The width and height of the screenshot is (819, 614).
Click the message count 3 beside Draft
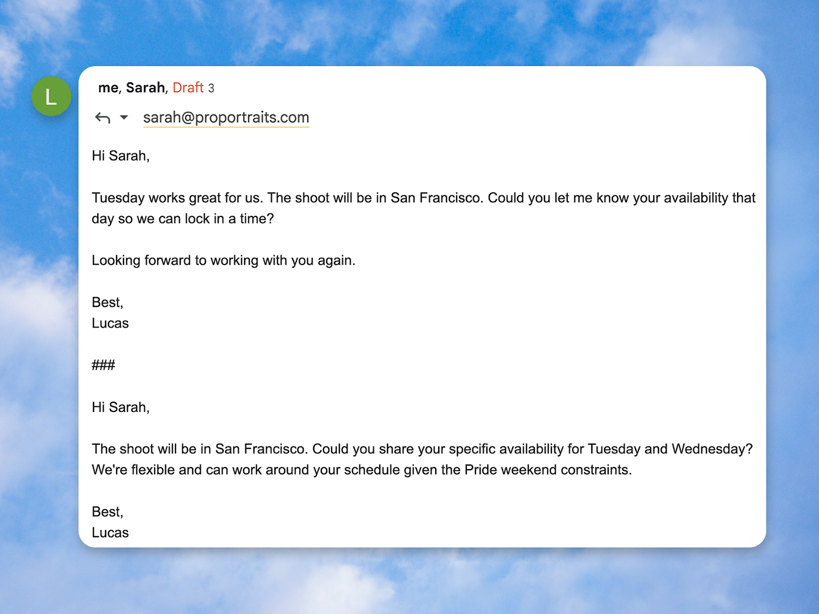(x=211, y=89)
